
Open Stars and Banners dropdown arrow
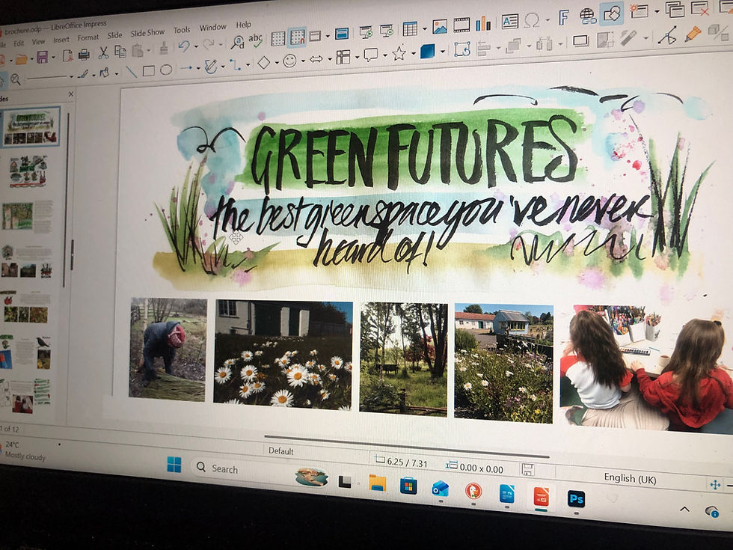coord(413,53)
